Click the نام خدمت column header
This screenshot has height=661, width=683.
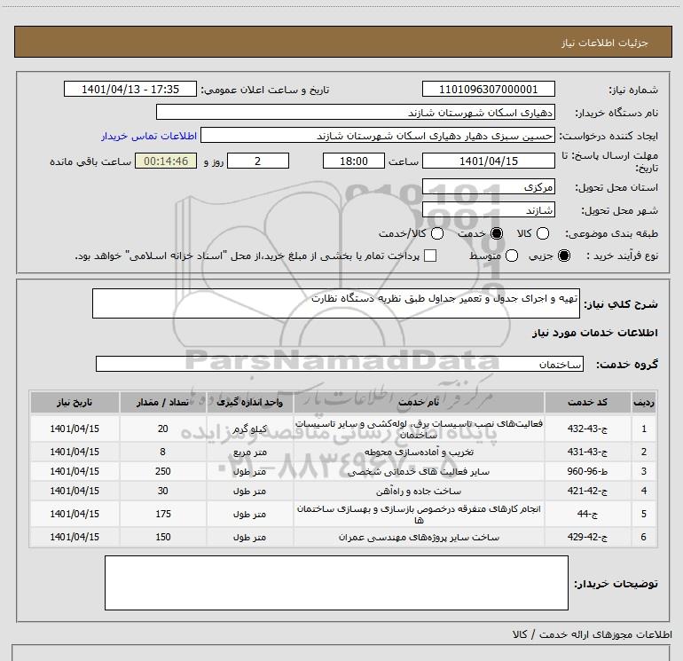click(419, 402)
